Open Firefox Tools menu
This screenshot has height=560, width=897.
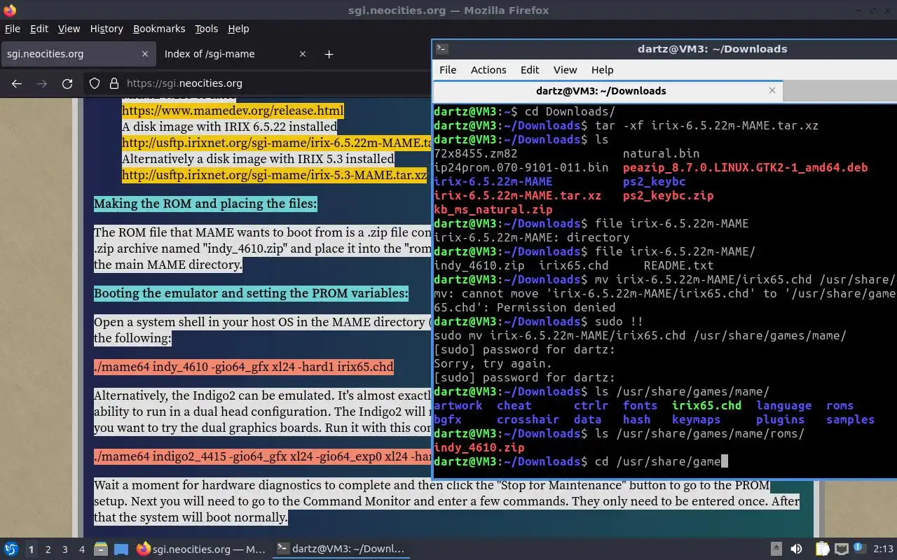206,29
